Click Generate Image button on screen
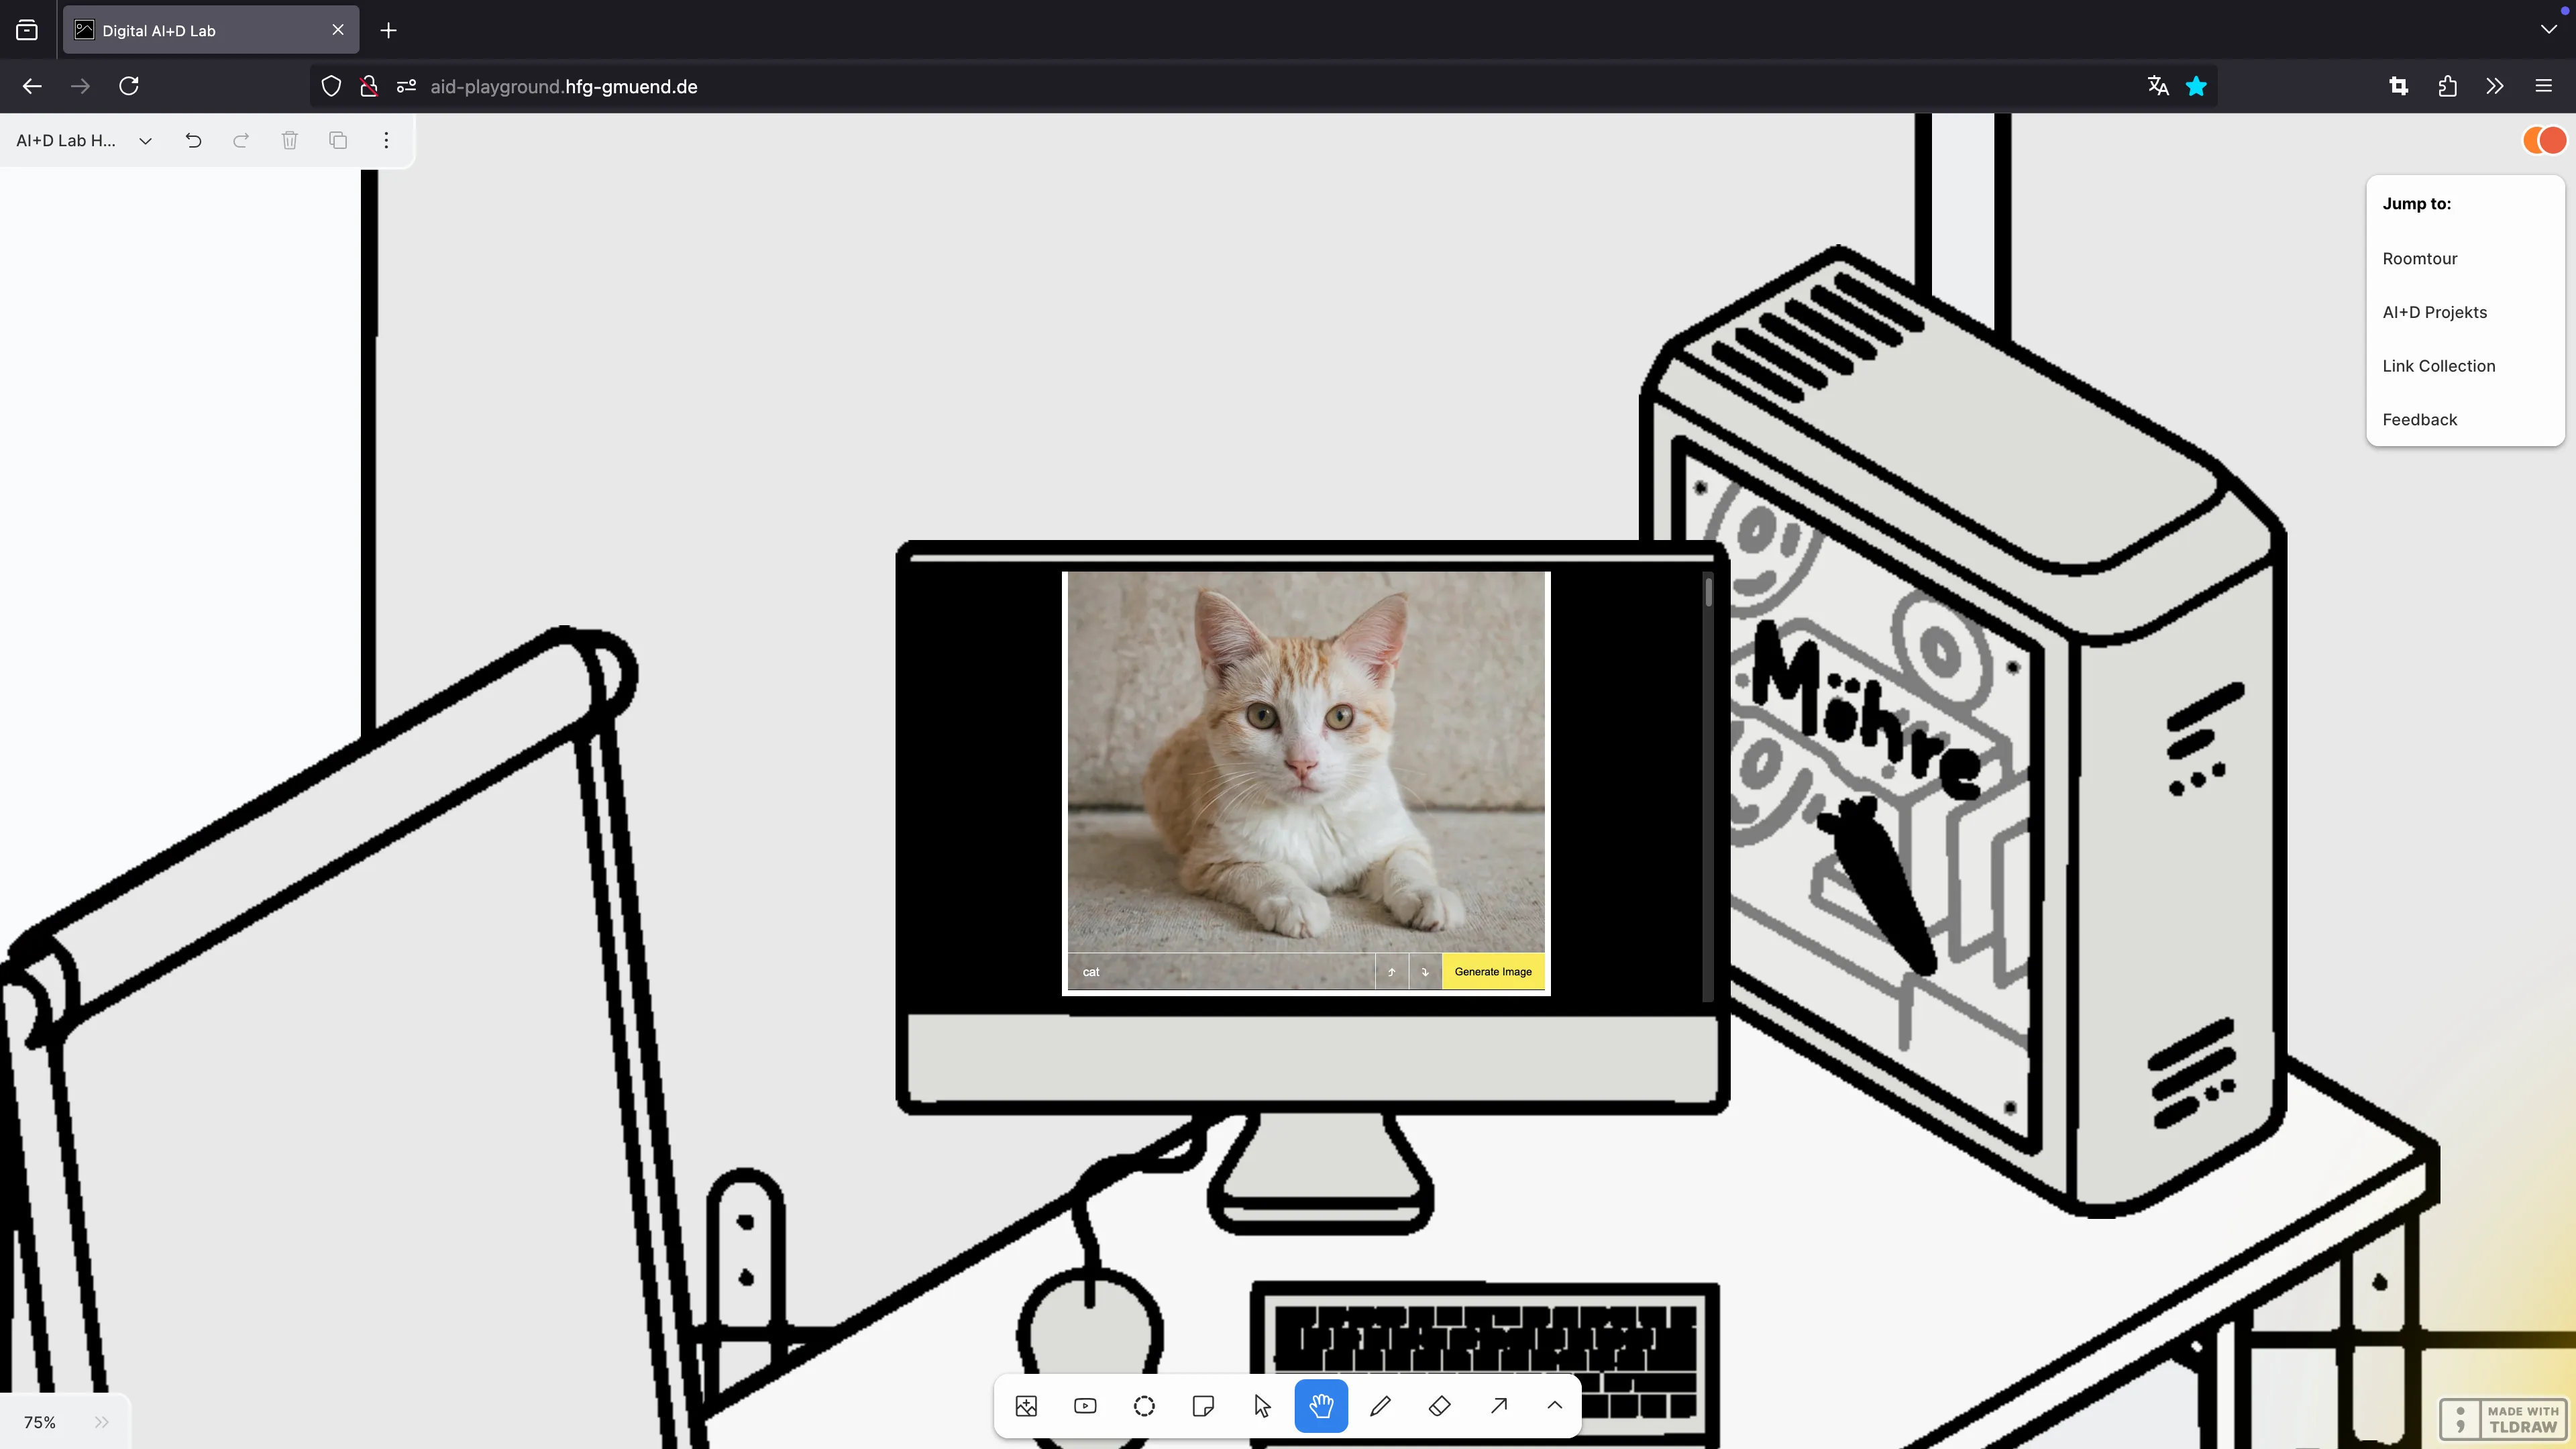Image resolution: width=2576 pixels, height=1449 pixels. click(x=1493, y=969)
